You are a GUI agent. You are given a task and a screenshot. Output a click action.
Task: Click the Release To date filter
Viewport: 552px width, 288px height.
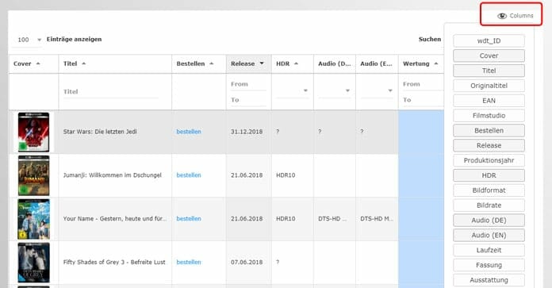pos(248,100)
